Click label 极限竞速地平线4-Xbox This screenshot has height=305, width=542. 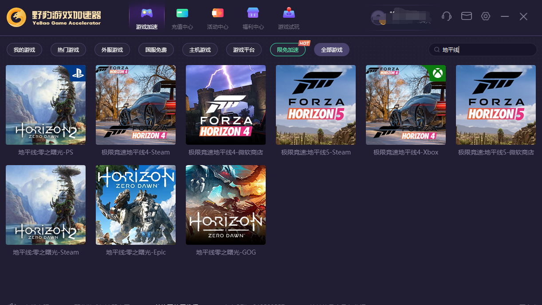[x=406, y=152]
